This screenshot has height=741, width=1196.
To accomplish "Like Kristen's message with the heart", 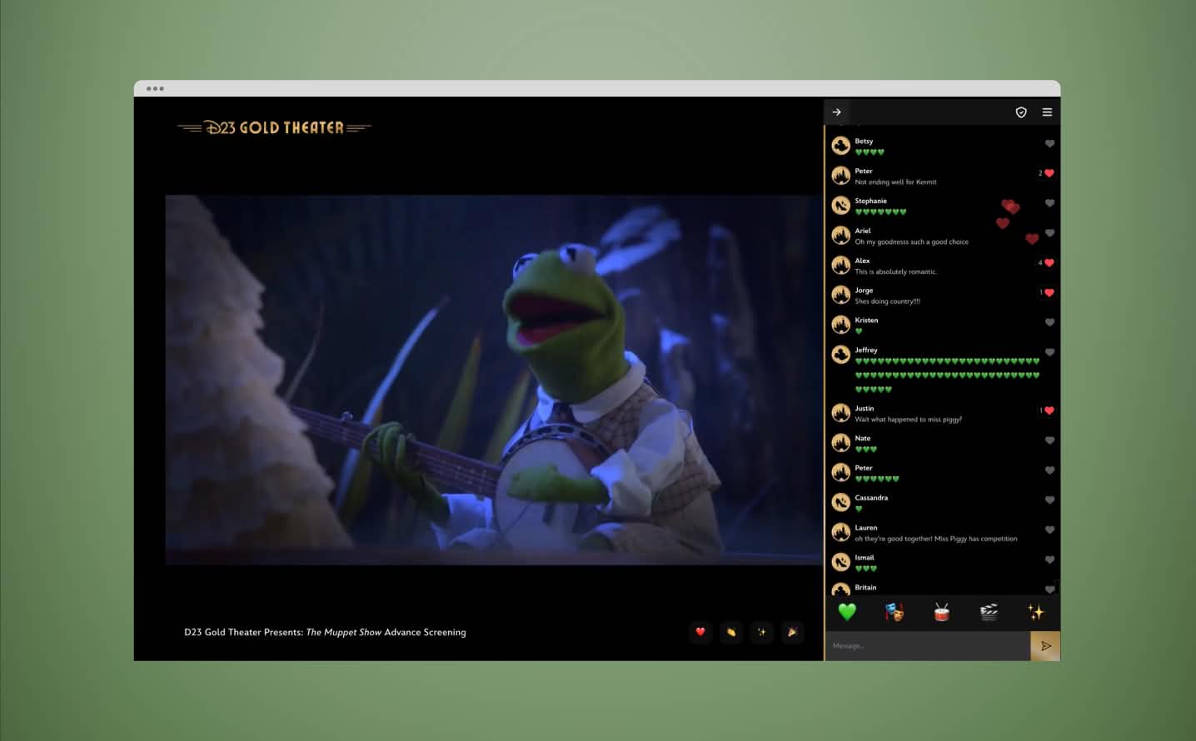I will 1049,322.
